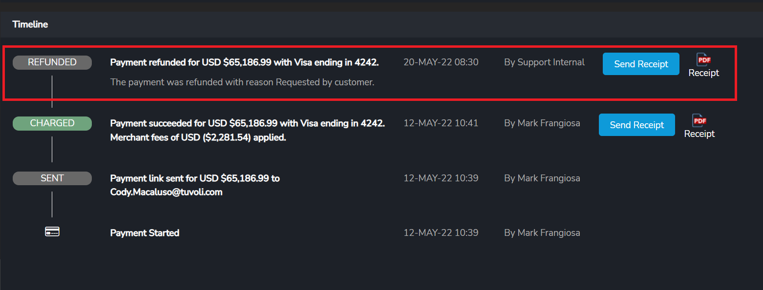Send receipt for the refunded payment
Screen dimensions: 763x290
pos(641,64)
